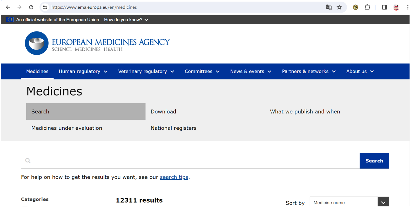The image size is (410, 207).
Task: Focus the medicines search input field
Action: pyautogui.click(x=190, y=161)
